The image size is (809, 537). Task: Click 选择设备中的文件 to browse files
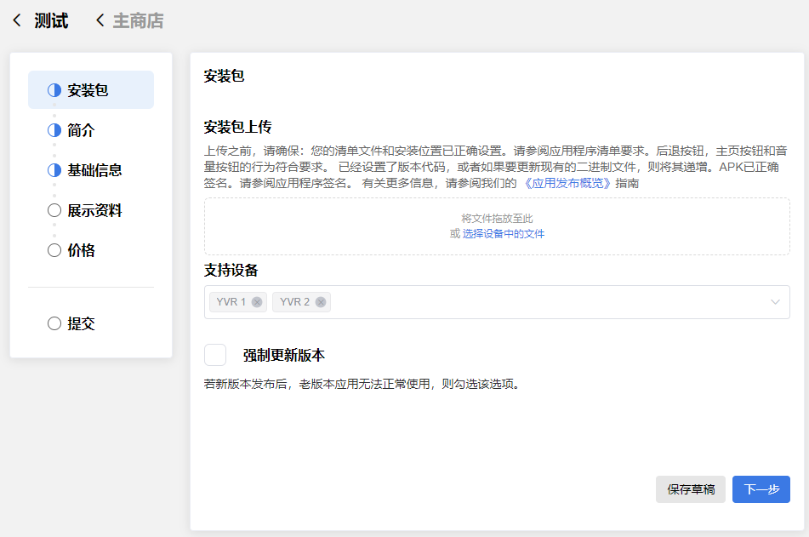coord(503,233)
